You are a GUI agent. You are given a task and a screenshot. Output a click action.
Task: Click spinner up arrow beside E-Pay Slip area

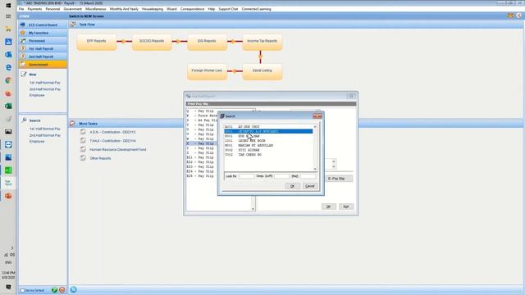tap(334, 161)
